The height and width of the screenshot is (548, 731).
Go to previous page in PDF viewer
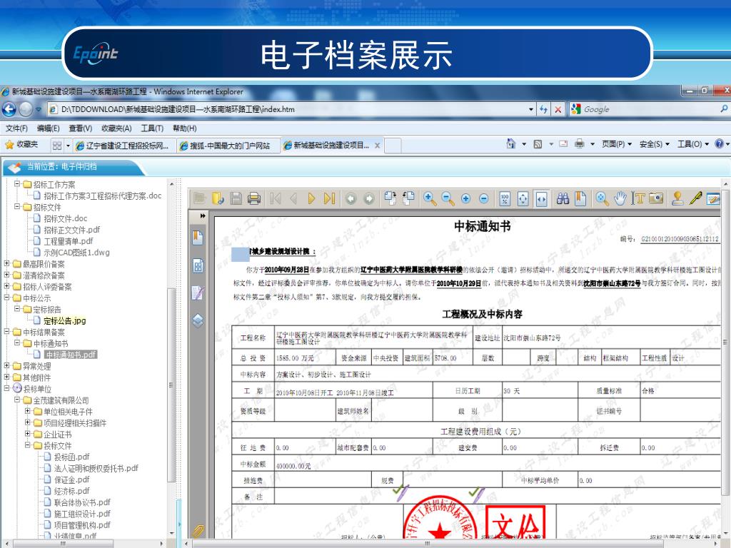pyautogui.click(x=293, y=199)
